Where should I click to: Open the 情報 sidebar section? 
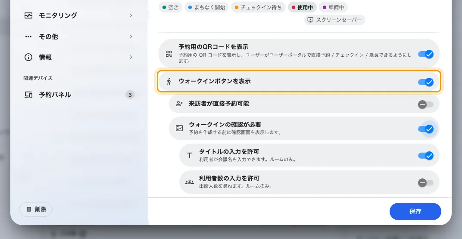[x=79, y=57]
